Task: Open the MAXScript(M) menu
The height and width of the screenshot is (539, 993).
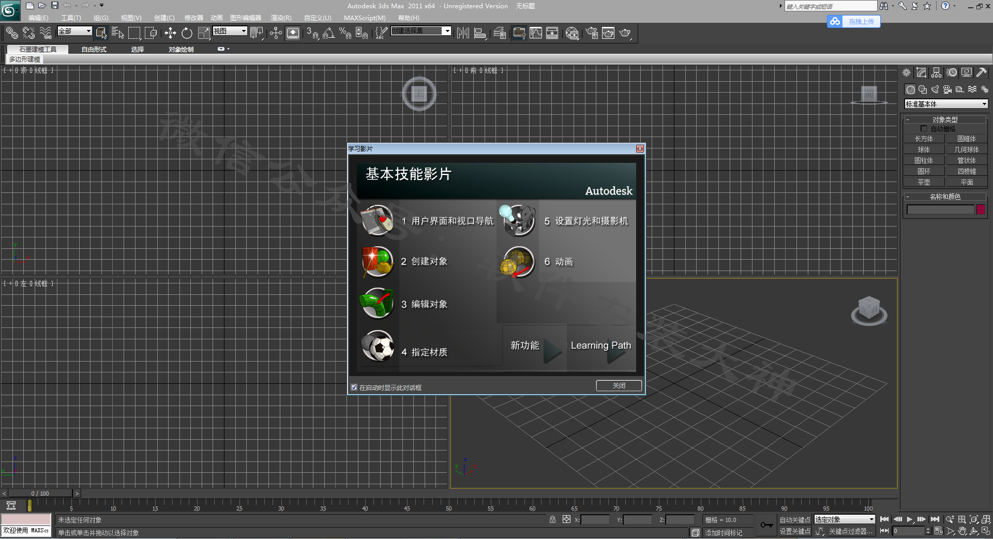Action: [365, 18]
